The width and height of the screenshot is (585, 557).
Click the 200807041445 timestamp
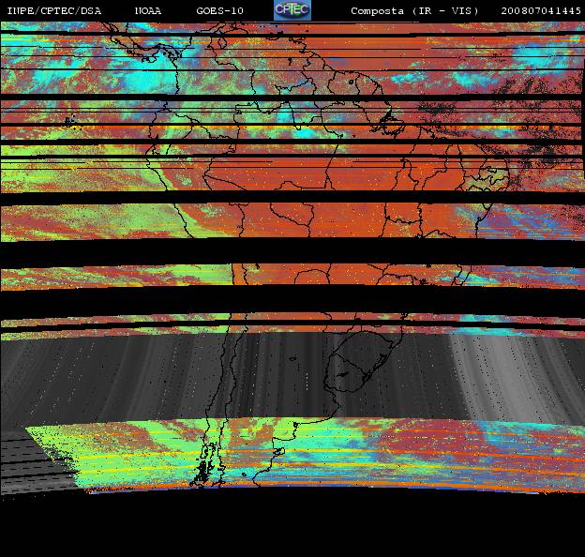[x=541, y=11]
